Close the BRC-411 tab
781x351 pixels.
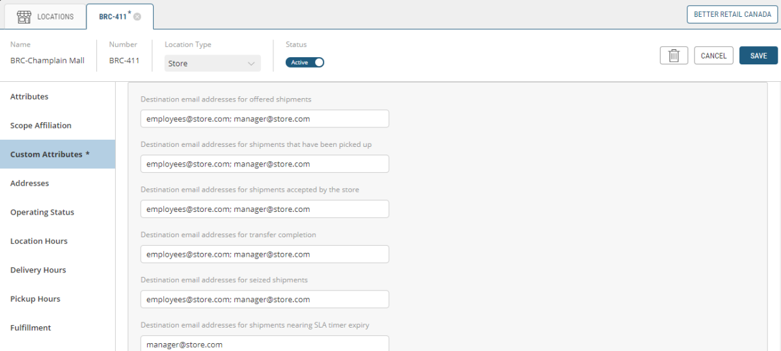(x=137, y=17)
